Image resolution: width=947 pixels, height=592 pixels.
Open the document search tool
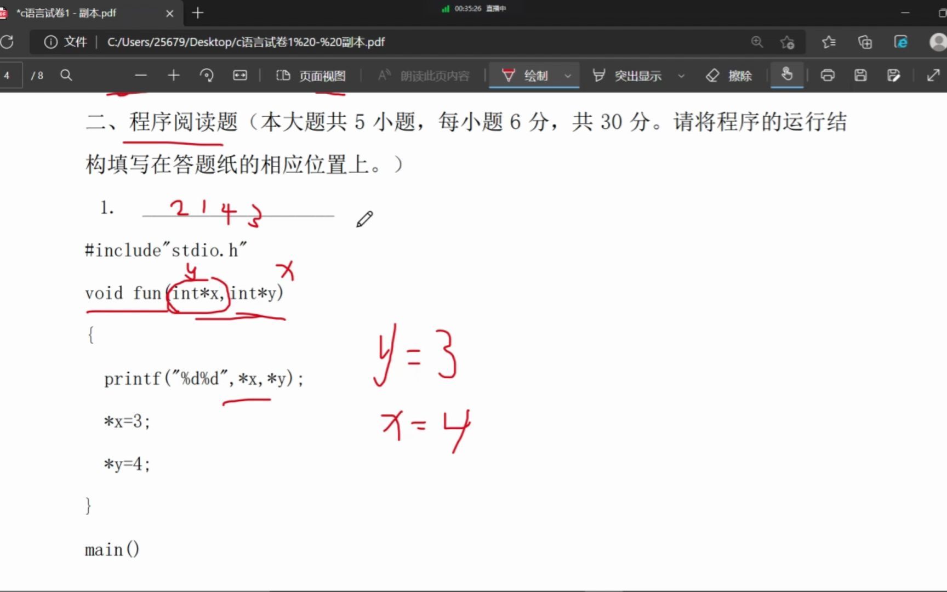pyautogui.click(x=66, y=75)
